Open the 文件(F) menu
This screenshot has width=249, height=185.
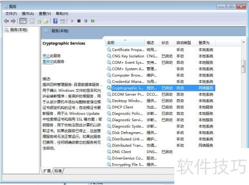[x=11, y=13]
